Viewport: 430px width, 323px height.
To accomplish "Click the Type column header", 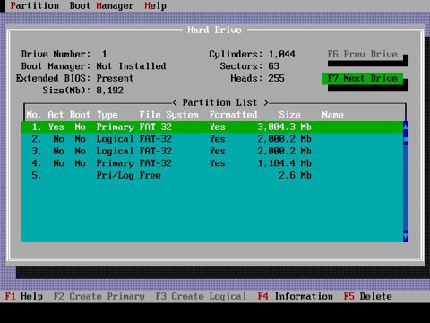I will 107,115.
